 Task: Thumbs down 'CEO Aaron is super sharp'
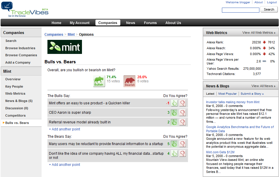click(183, 113)
